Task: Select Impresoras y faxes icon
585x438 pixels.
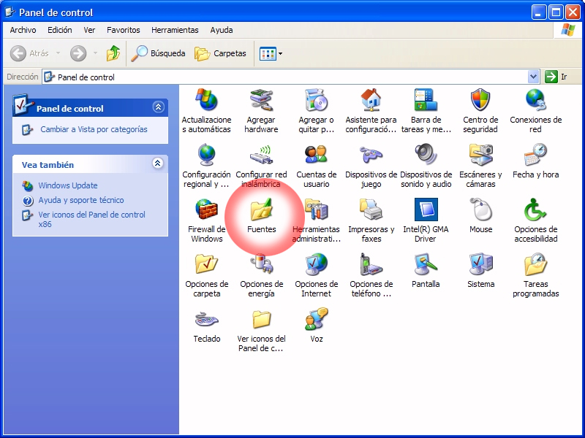Action: tap(371, 210)
